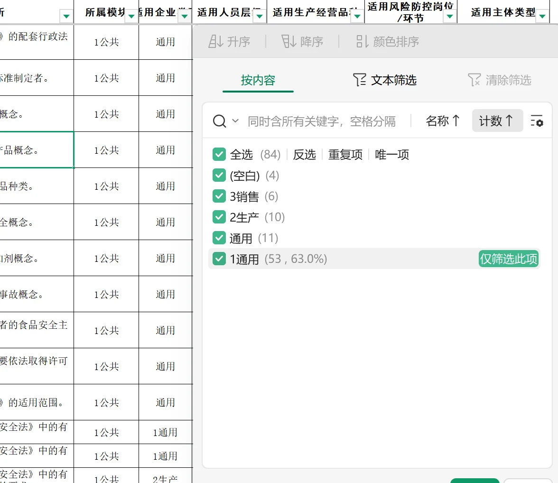This screenshot has height=483, width=558.
Task: Select the cell 者的食品安全主
Action: (x=37, y=330)
